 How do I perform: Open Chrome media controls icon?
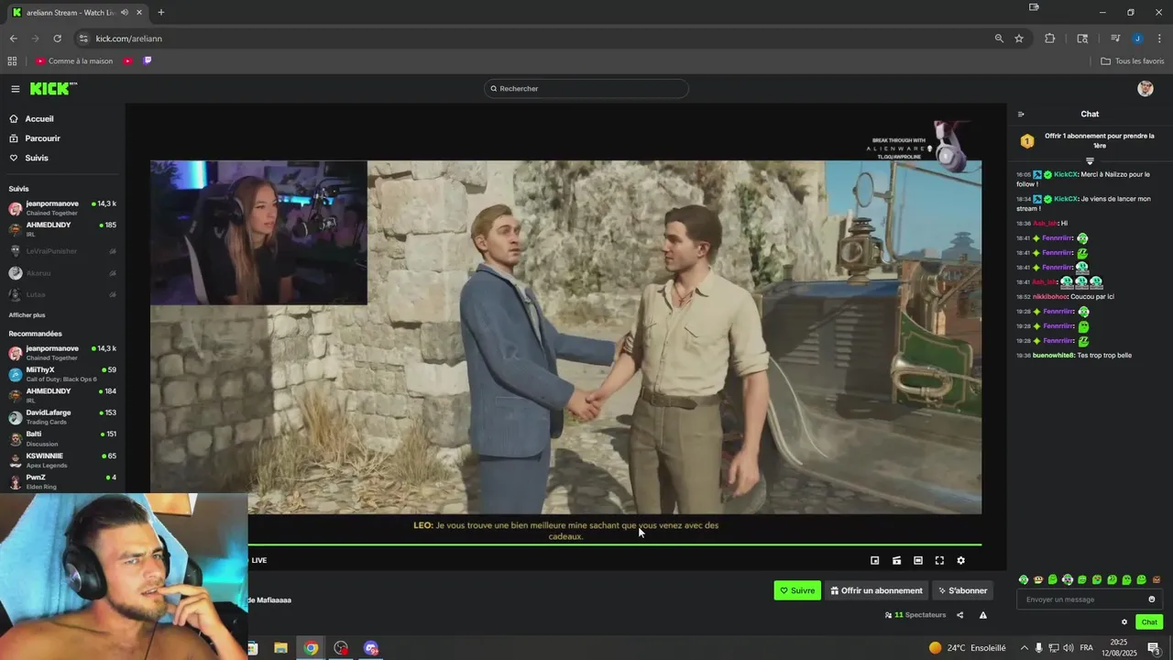tap(1115, 38)
